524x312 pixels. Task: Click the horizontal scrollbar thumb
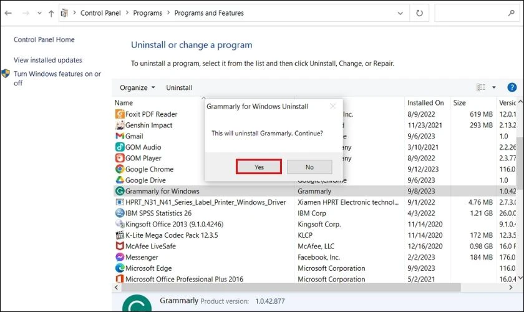click(291, 287)
